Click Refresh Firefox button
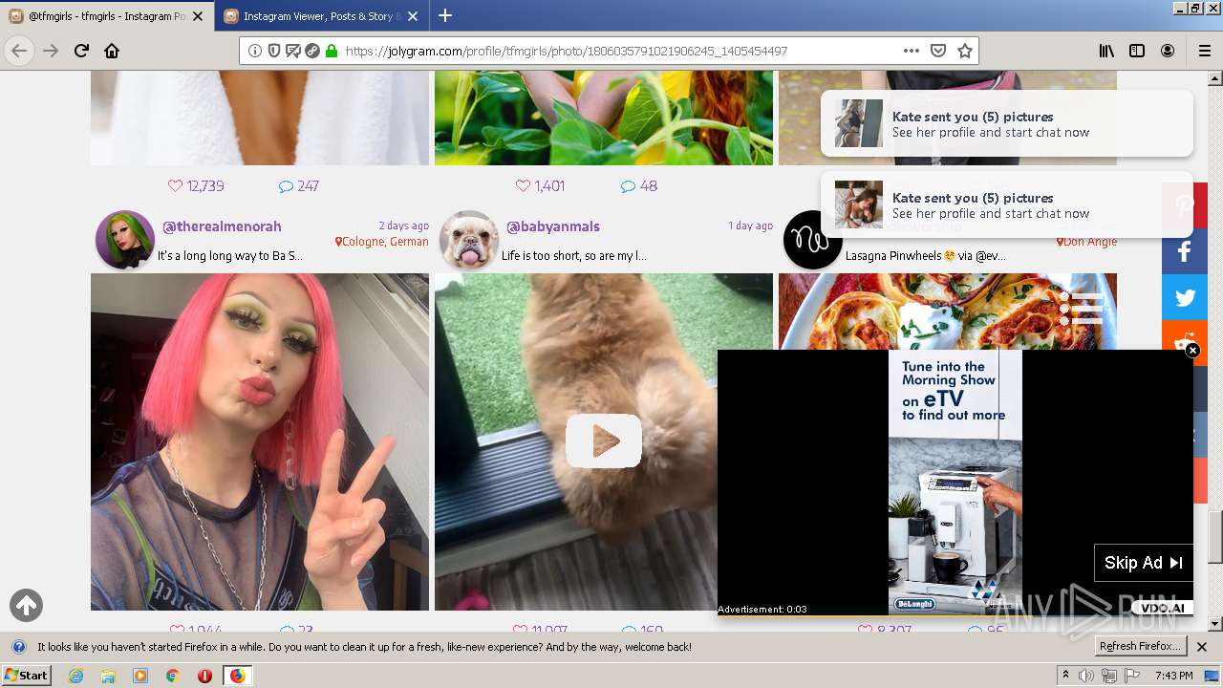Screen dimensions: 1223x688 1141,647
